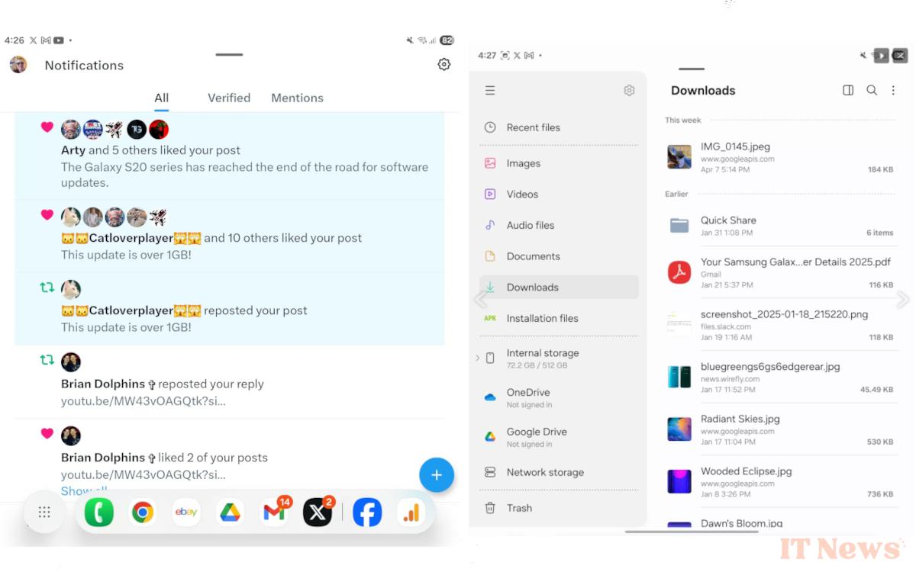Open Videos category in sidebar
The width and height of the screenshot is (916, 572).
559,194
